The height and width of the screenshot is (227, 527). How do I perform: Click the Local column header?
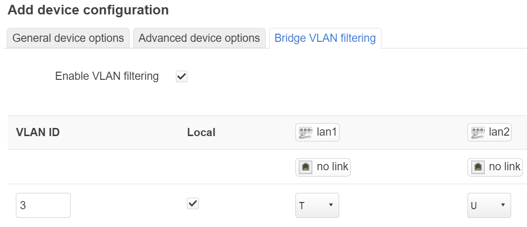tap(201, 133)
